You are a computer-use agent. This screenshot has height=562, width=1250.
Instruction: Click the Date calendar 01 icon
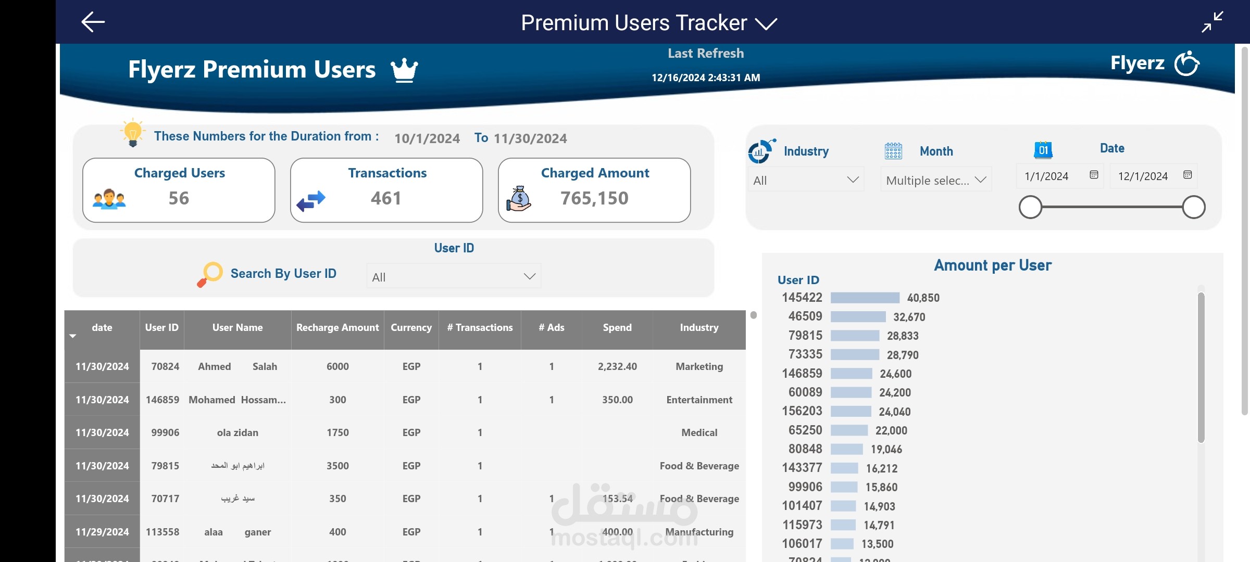click(x=1043, y=150)
